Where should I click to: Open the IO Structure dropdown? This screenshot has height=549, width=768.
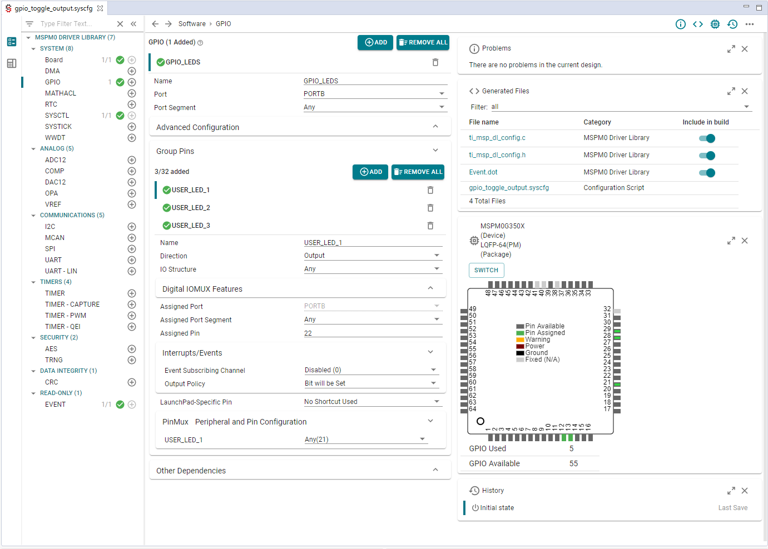point(373,269)
